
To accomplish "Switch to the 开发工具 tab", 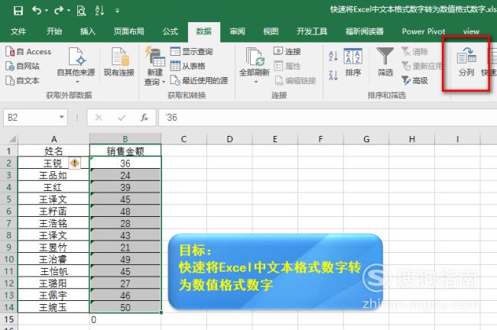I will (x=312, y=31).
